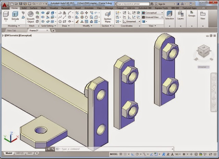Expand command line history arrow

[x=172, y=149]
